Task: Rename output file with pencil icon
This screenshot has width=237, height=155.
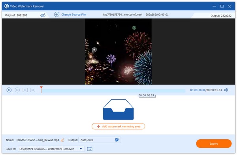Action: pos(62,140)
